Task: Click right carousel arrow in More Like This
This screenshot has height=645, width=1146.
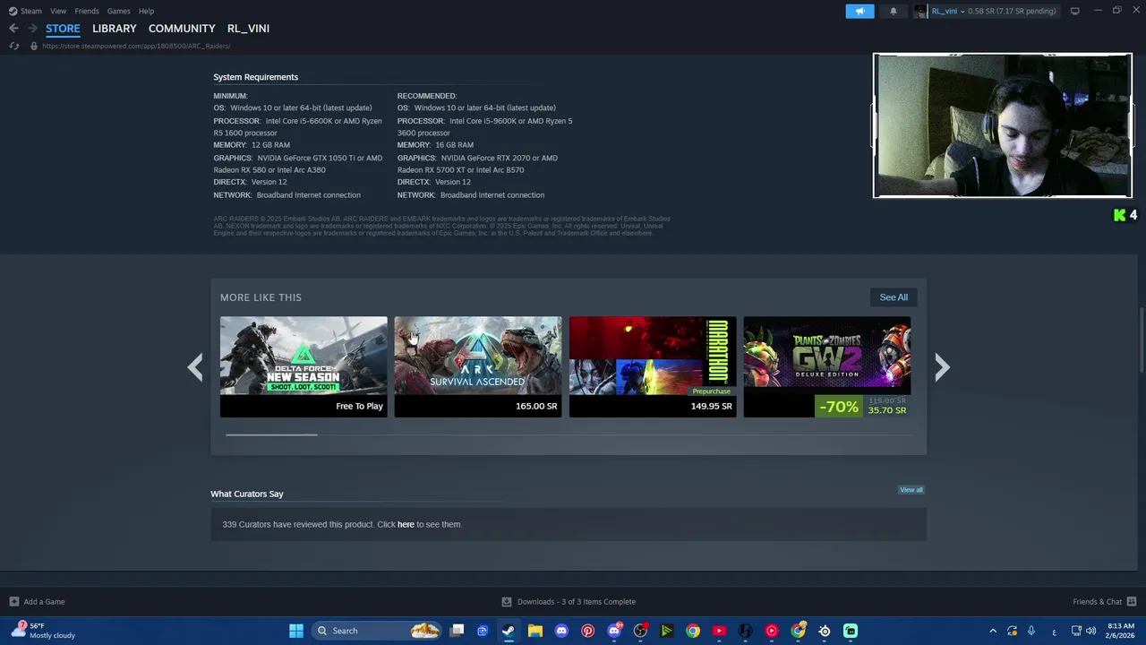Action: tap(942, 366)
